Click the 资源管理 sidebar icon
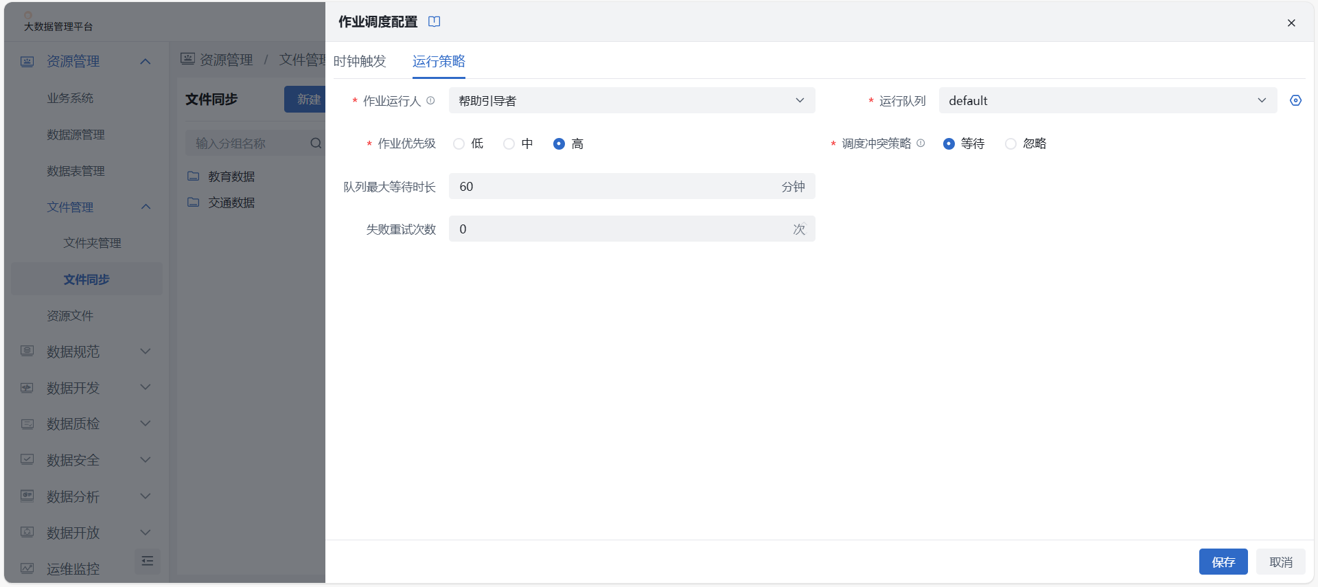 pos(27,62)
